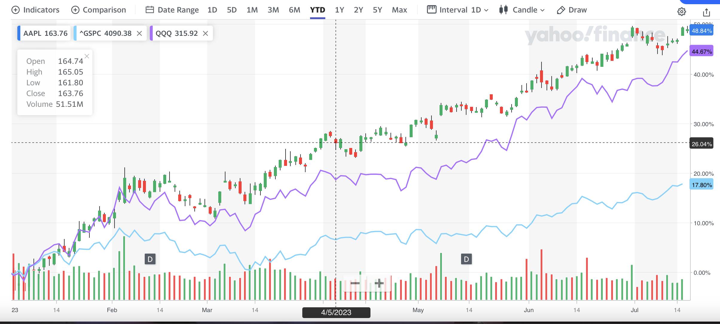Click the 44.67% QQQ price label

702,52
